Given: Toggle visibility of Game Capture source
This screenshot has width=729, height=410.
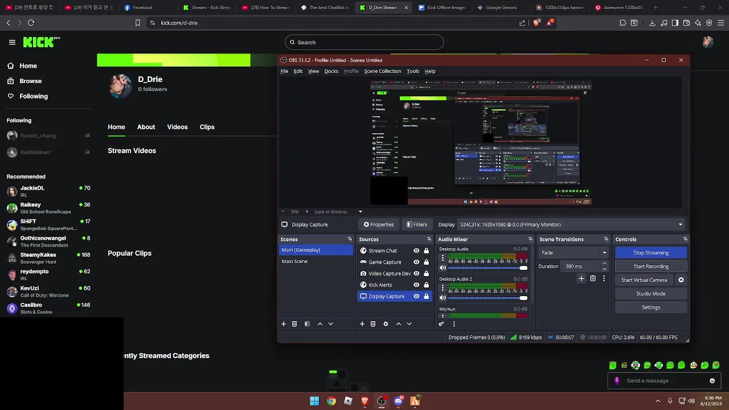Looking at the screenshot, I should coord(416,262).
